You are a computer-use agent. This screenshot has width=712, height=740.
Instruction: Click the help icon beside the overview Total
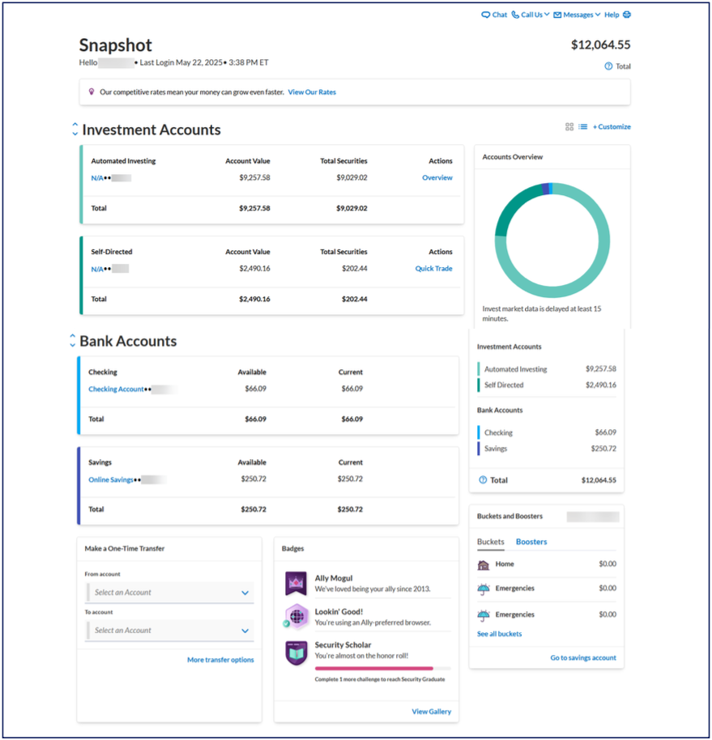tap(483, 480)
